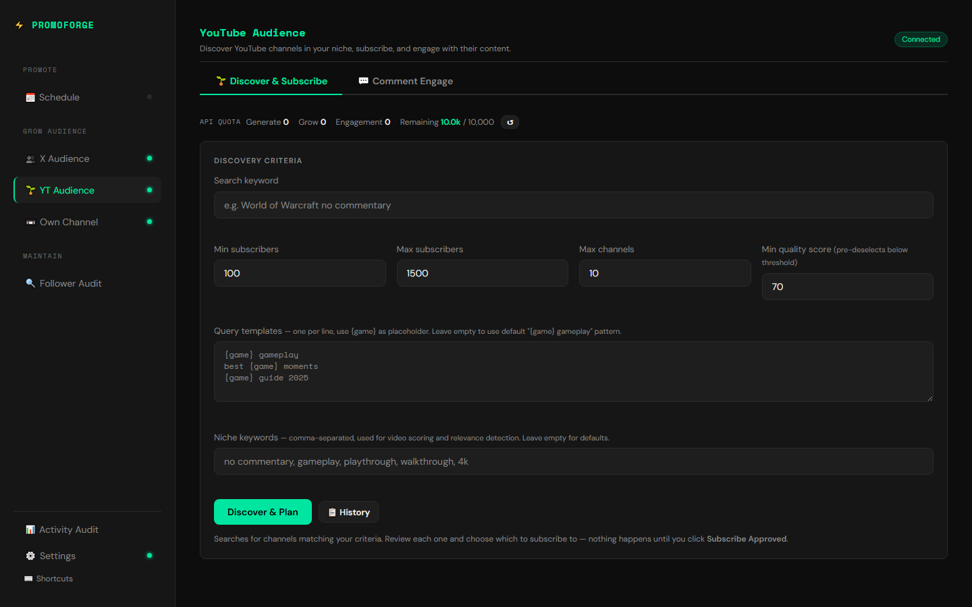Click the green status dot next to Own Channel

click(149, 222)
